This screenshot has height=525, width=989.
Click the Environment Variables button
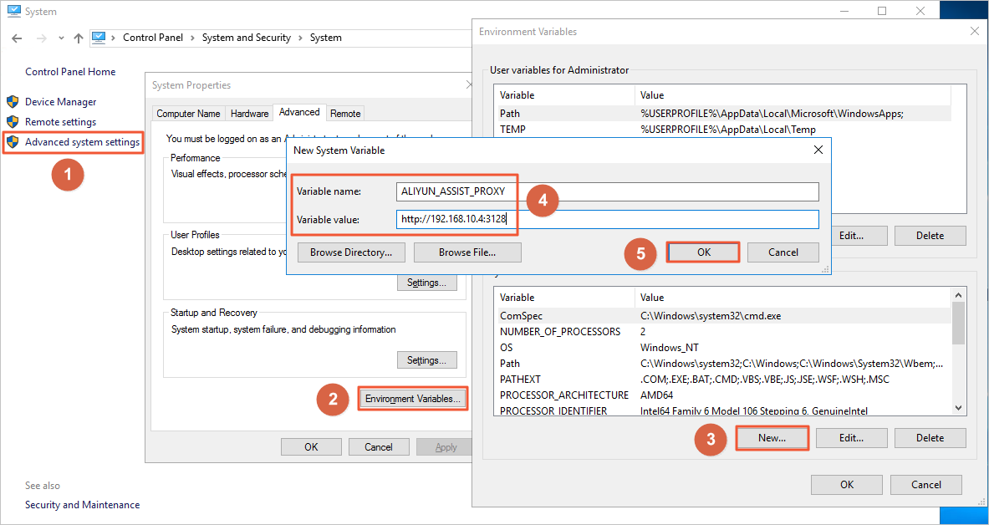coord(412,399)
